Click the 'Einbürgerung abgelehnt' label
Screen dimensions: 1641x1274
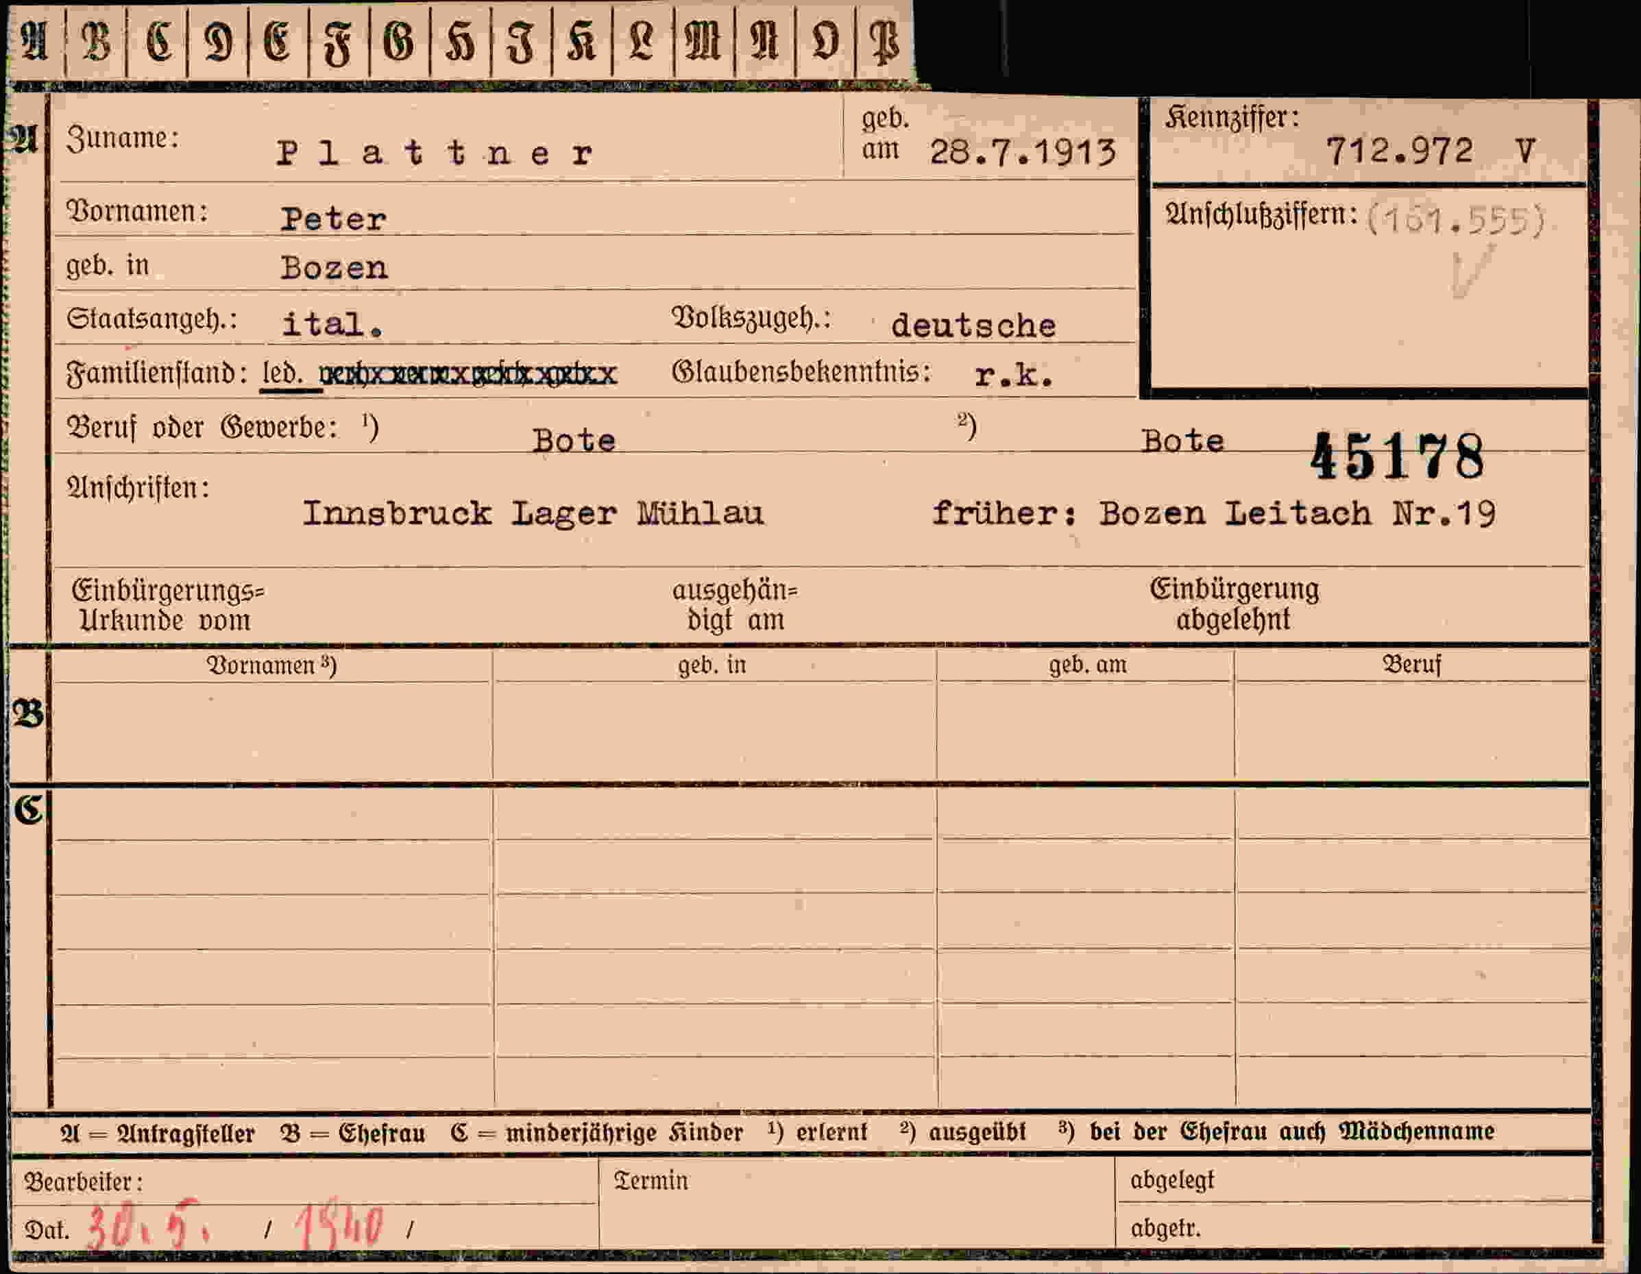tap(1235, 604)
